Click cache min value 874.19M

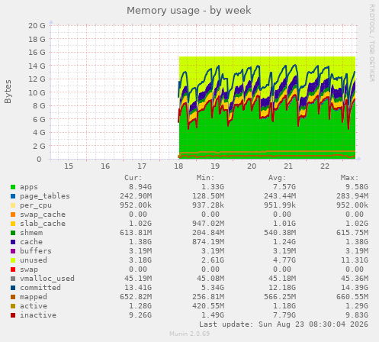(x=208, y=242)
